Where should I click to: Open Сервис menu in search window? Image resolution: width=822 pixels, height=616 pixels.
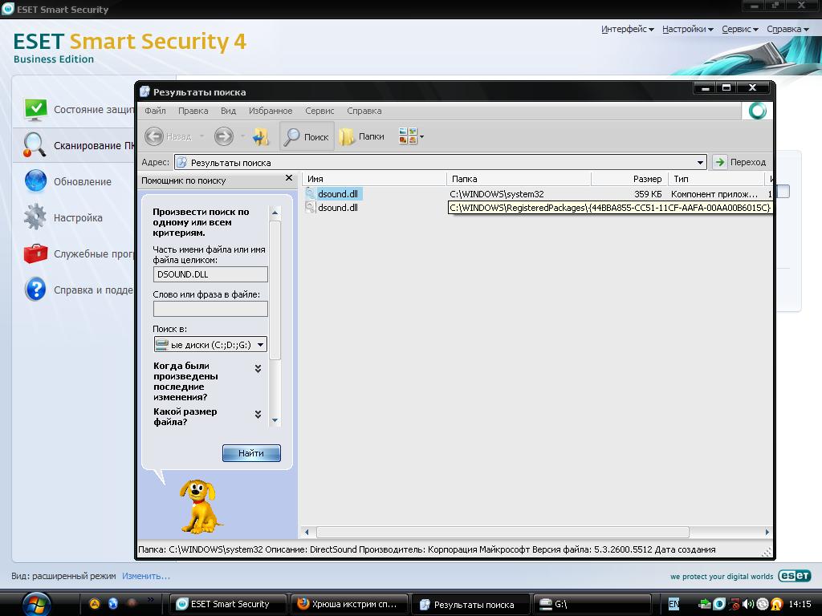[319, 111]
